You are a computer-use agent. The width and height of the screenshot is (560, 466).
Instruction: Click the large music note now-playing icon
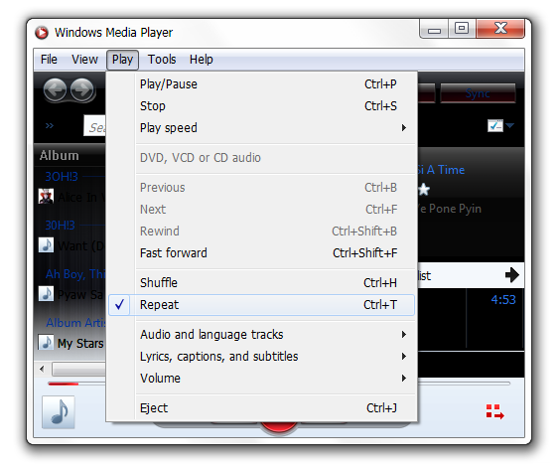pos(59,412)
